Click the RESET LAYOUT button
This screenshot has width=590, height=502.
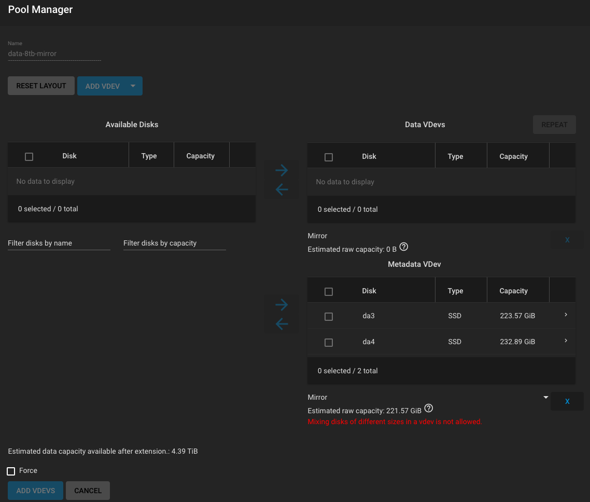click(41, 86)
